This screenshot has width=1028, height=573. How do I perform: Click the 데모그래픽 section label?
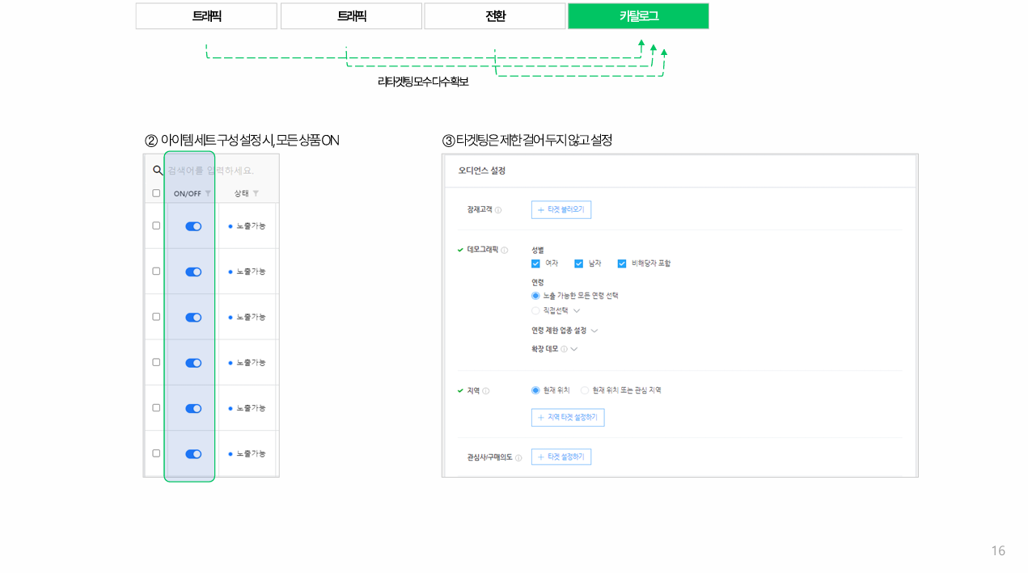pos(483,250)
